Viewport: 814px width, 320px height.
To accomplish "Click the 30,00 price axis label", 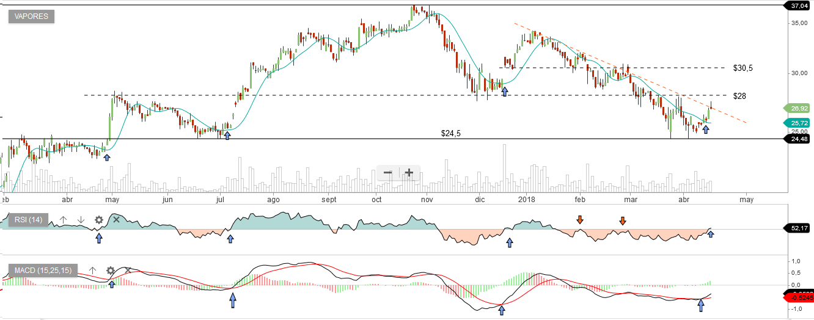I will [x=799, y=73].
